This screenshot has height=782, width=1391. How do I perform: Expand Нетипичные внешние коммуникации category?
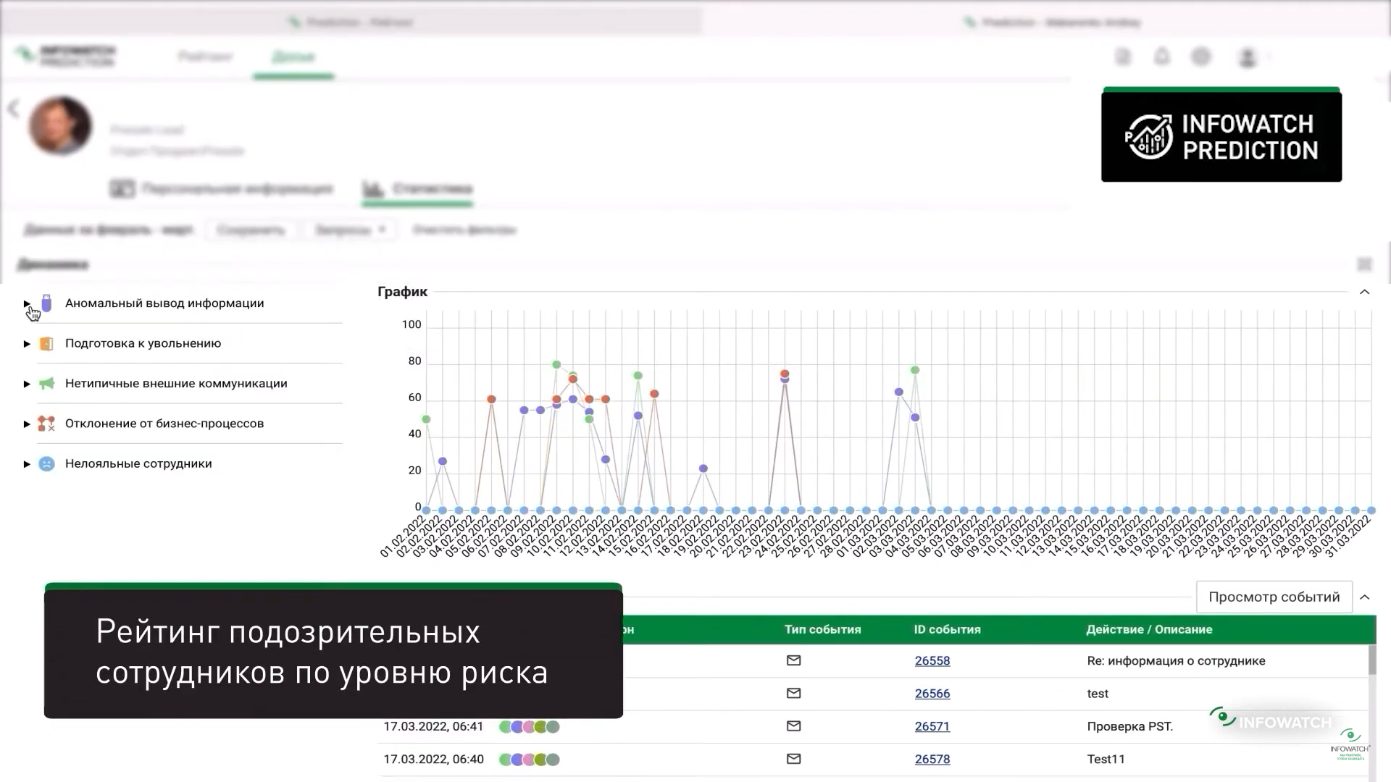pos(27,384)
